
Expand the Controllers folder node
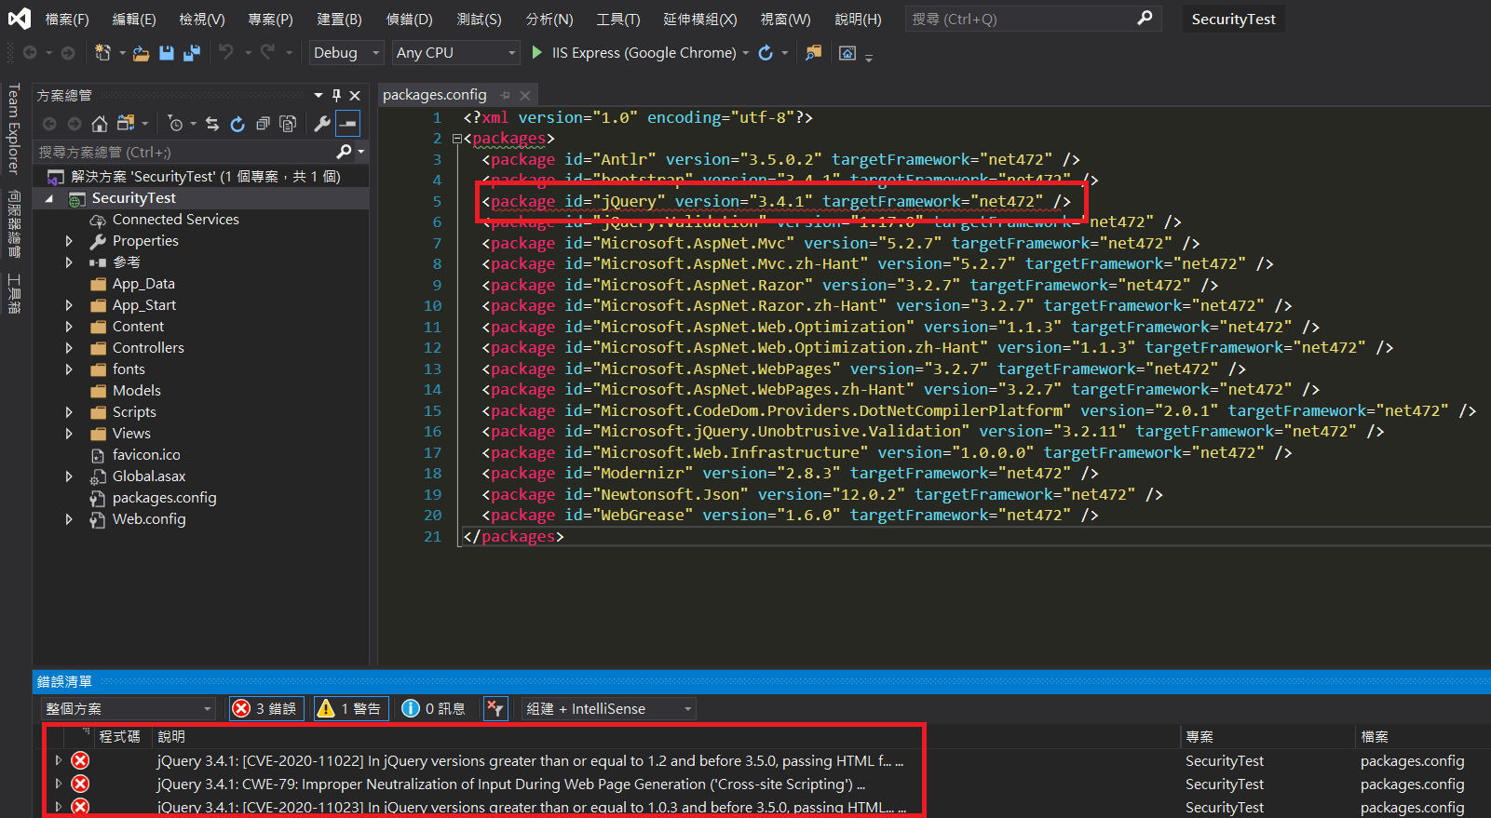(x=69, y=348)
